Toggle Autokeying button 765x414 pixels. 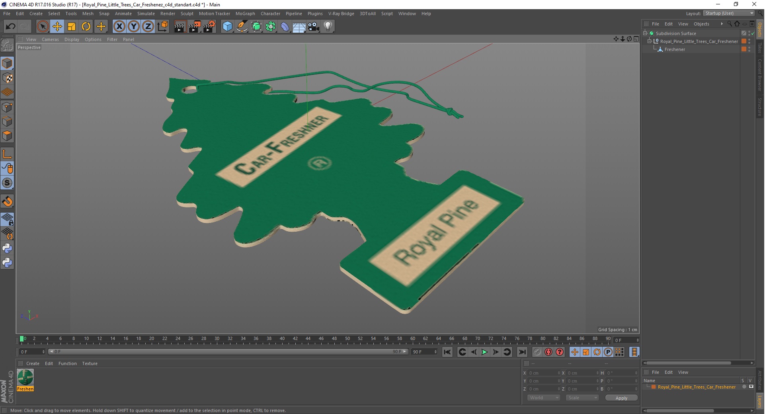click(x=548, y=352)
